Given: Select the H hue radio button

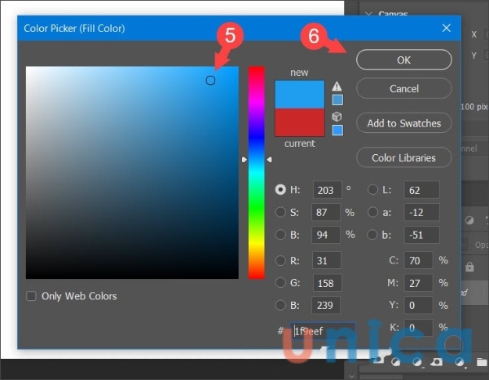Looking at the screenshot, I should point(281,189).
